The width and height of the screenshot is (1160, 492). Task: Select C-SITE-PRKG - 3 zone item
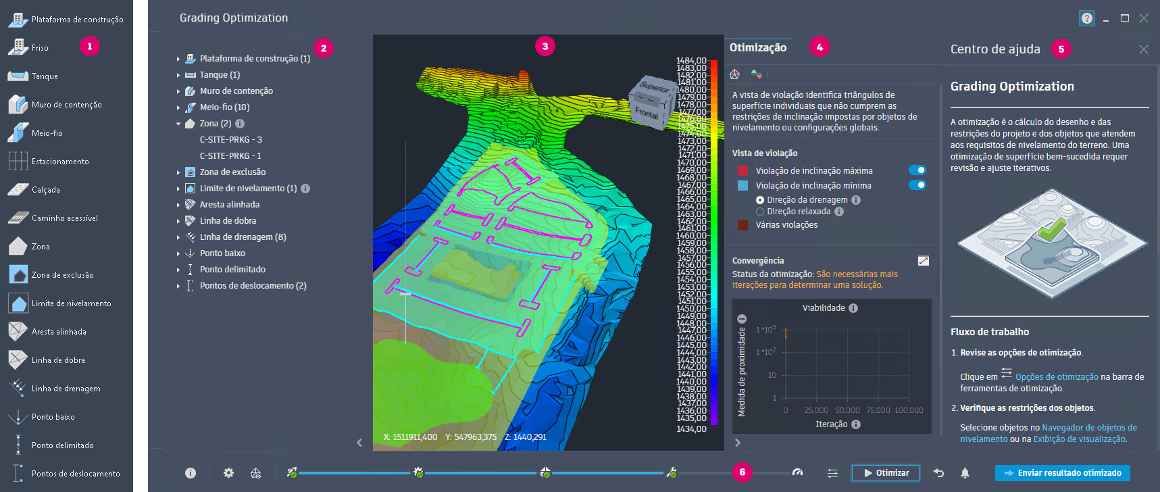point(230,140)
